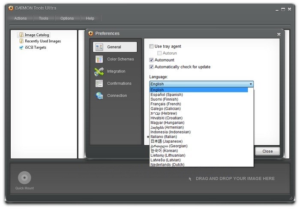Image resolution: width=300 pixels, height=209 pixels.
Task: Click the DAEMON Tools Ultra logo icon
Action: tap(11, 8)
